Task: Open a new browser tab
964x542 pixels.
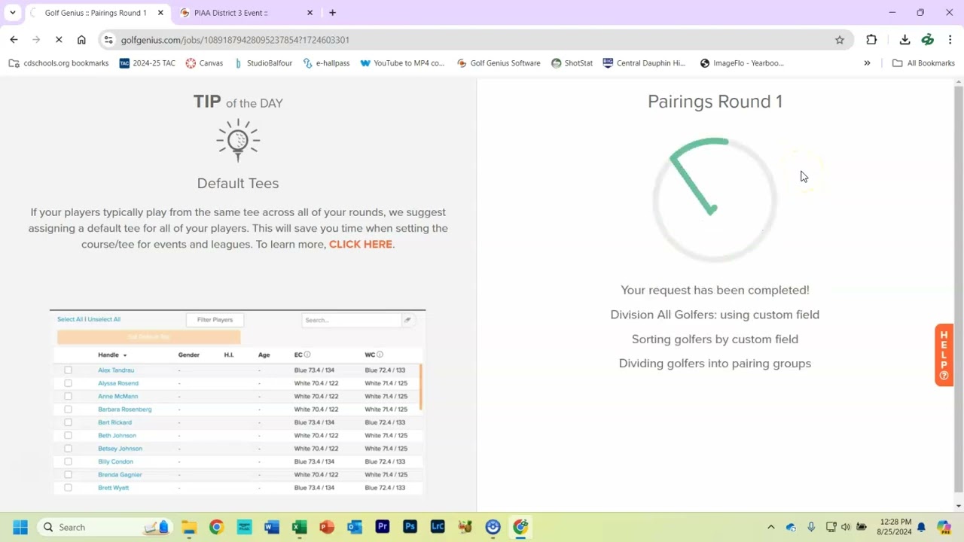Action: tap(332, 13)
